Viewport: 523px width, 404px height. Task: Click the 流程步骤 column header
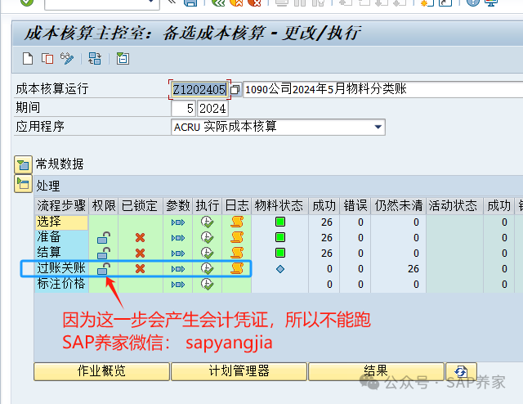tap(62, 205)
